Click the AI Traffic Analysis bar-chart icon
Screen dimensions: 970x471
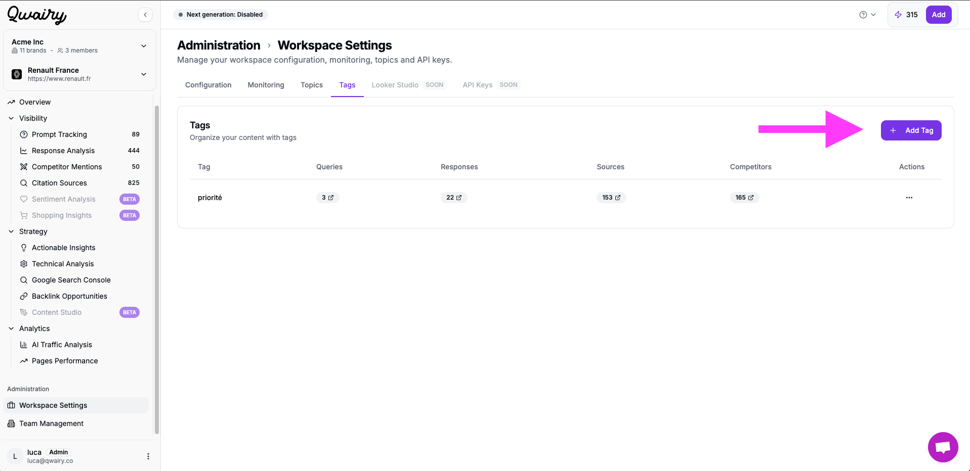pos(24,345)
